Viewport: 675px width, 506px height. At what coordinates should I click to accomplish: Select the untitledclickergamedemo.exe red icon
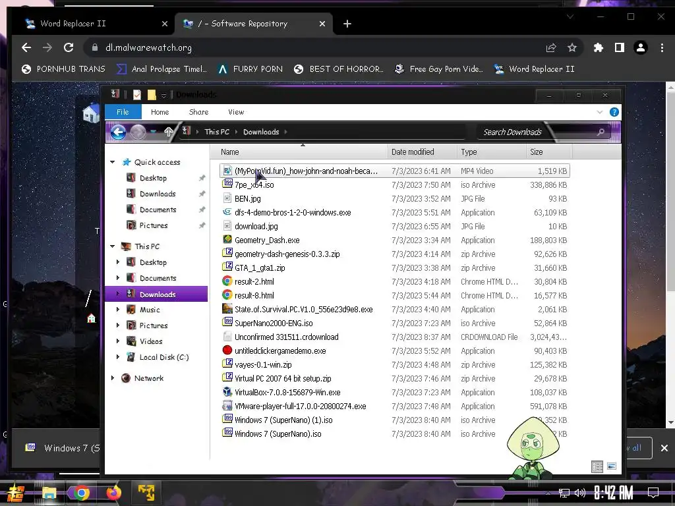[x=227, y=351]
